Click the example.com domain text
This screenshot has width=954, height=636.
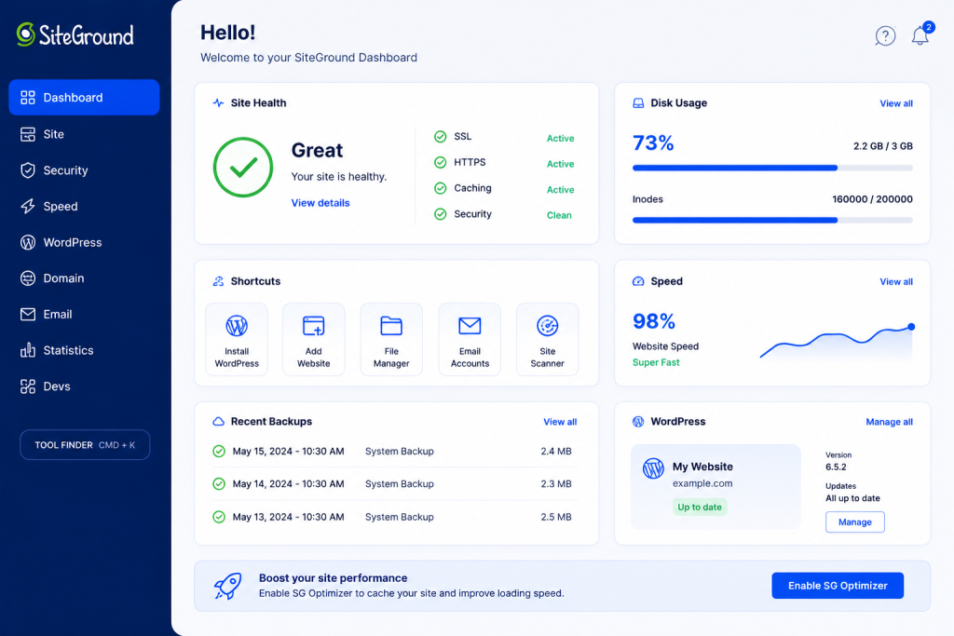pyautogui.click(x=702, y=483)
